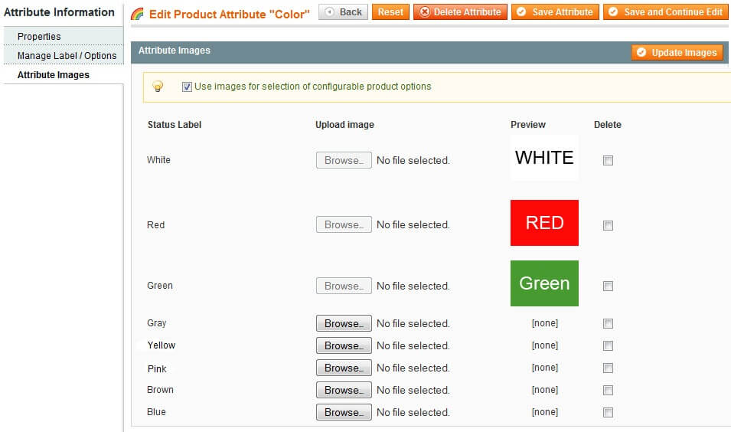This screenshot has height=432, width=731.
Task: Open the Properties tab
Action: coord(39,37)
